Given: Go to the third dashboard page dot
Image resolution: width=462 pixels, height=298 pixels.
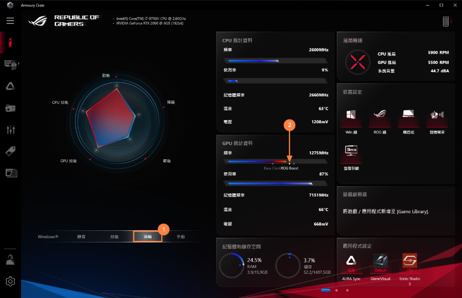Looking at the screenshot, I should 348,290.
